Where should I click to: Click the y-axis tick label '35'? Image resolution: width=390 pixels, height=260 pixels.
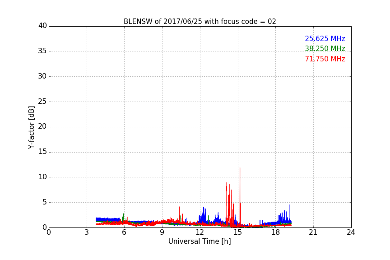42,51
